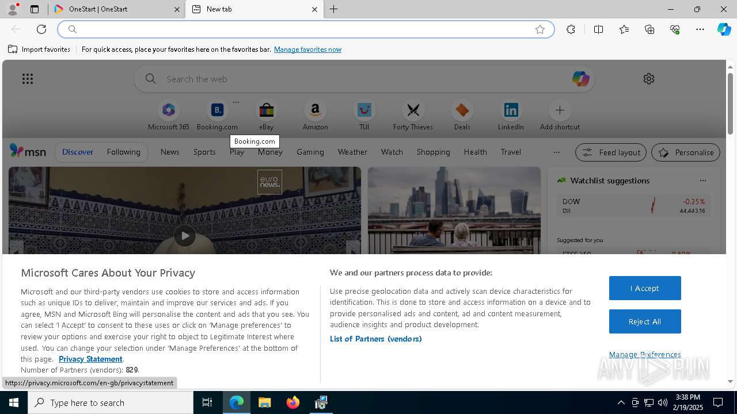The height and width of the screenshot is (414, 737).
Task: Add this page to favorites star
Action: [x=540, y=29]
